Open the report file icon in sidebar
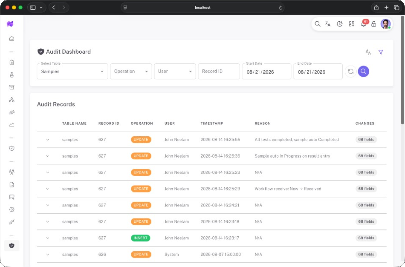The height and width of the screenshot is (267, 405). click(12, 185)
